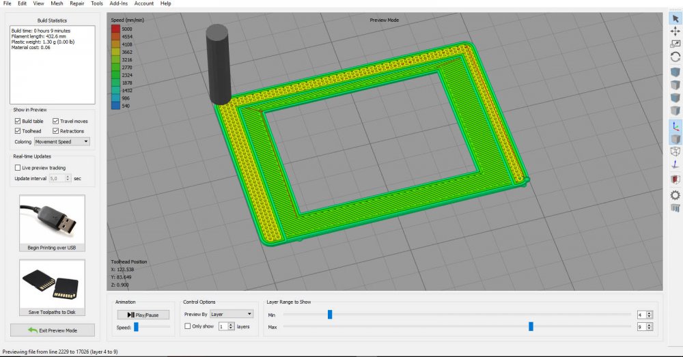This screenshot has height=357, width=683.
Task: Select the normal selection arrow tool
Action: pyautogui.click(x=675, y=18)
